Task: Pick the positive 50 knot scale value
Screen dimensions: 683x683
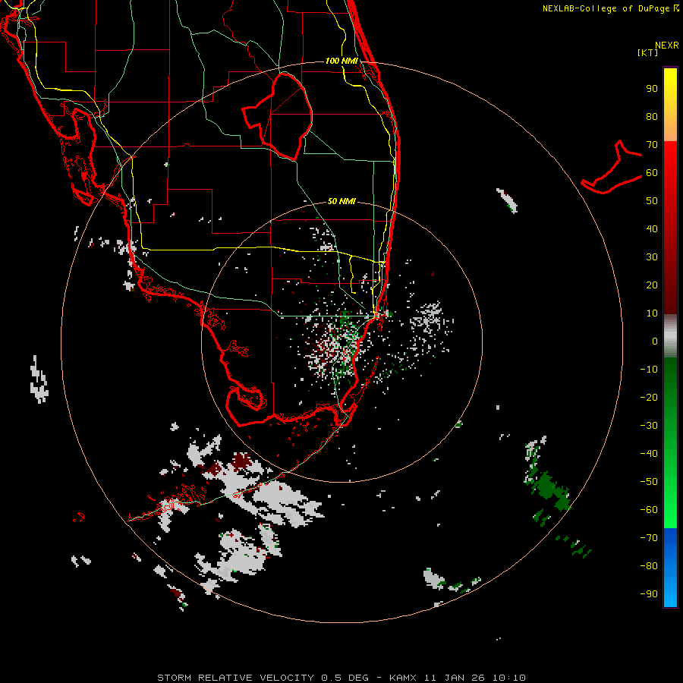Action: tap(652, 201)
